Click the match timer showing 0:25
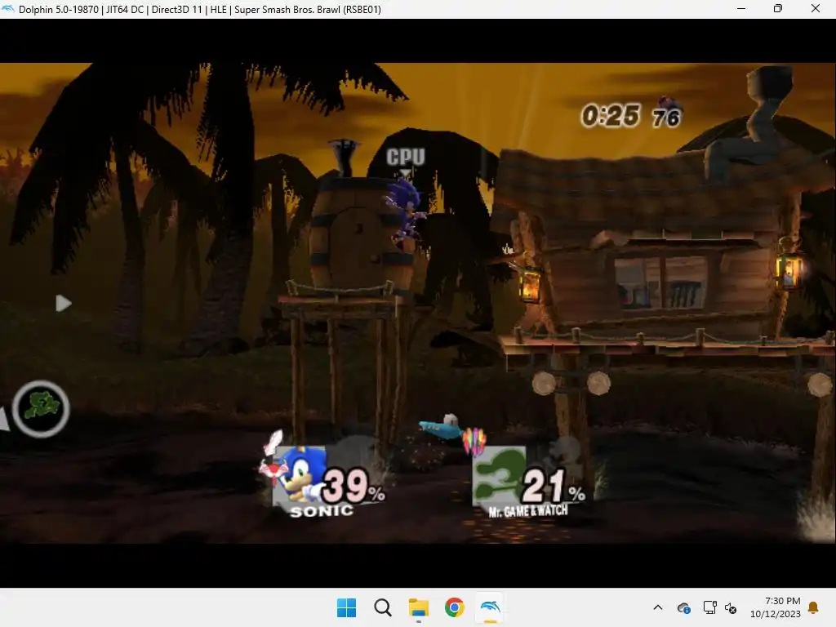This screenshot has height=627, width=836. (x=611, y=116)
